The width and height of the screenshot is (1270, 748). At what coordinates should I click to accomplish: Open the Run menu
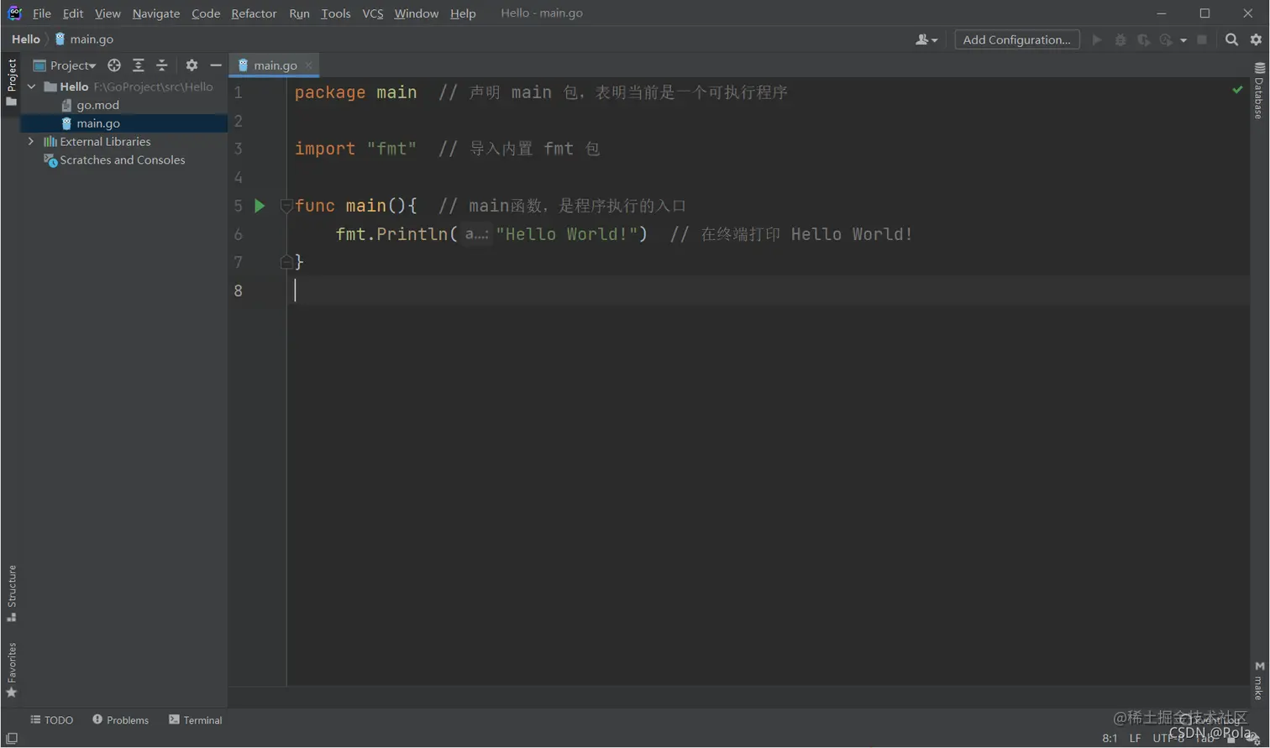tap(299, 13)
